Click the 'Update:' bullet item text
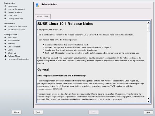 [x=78, y=47]
